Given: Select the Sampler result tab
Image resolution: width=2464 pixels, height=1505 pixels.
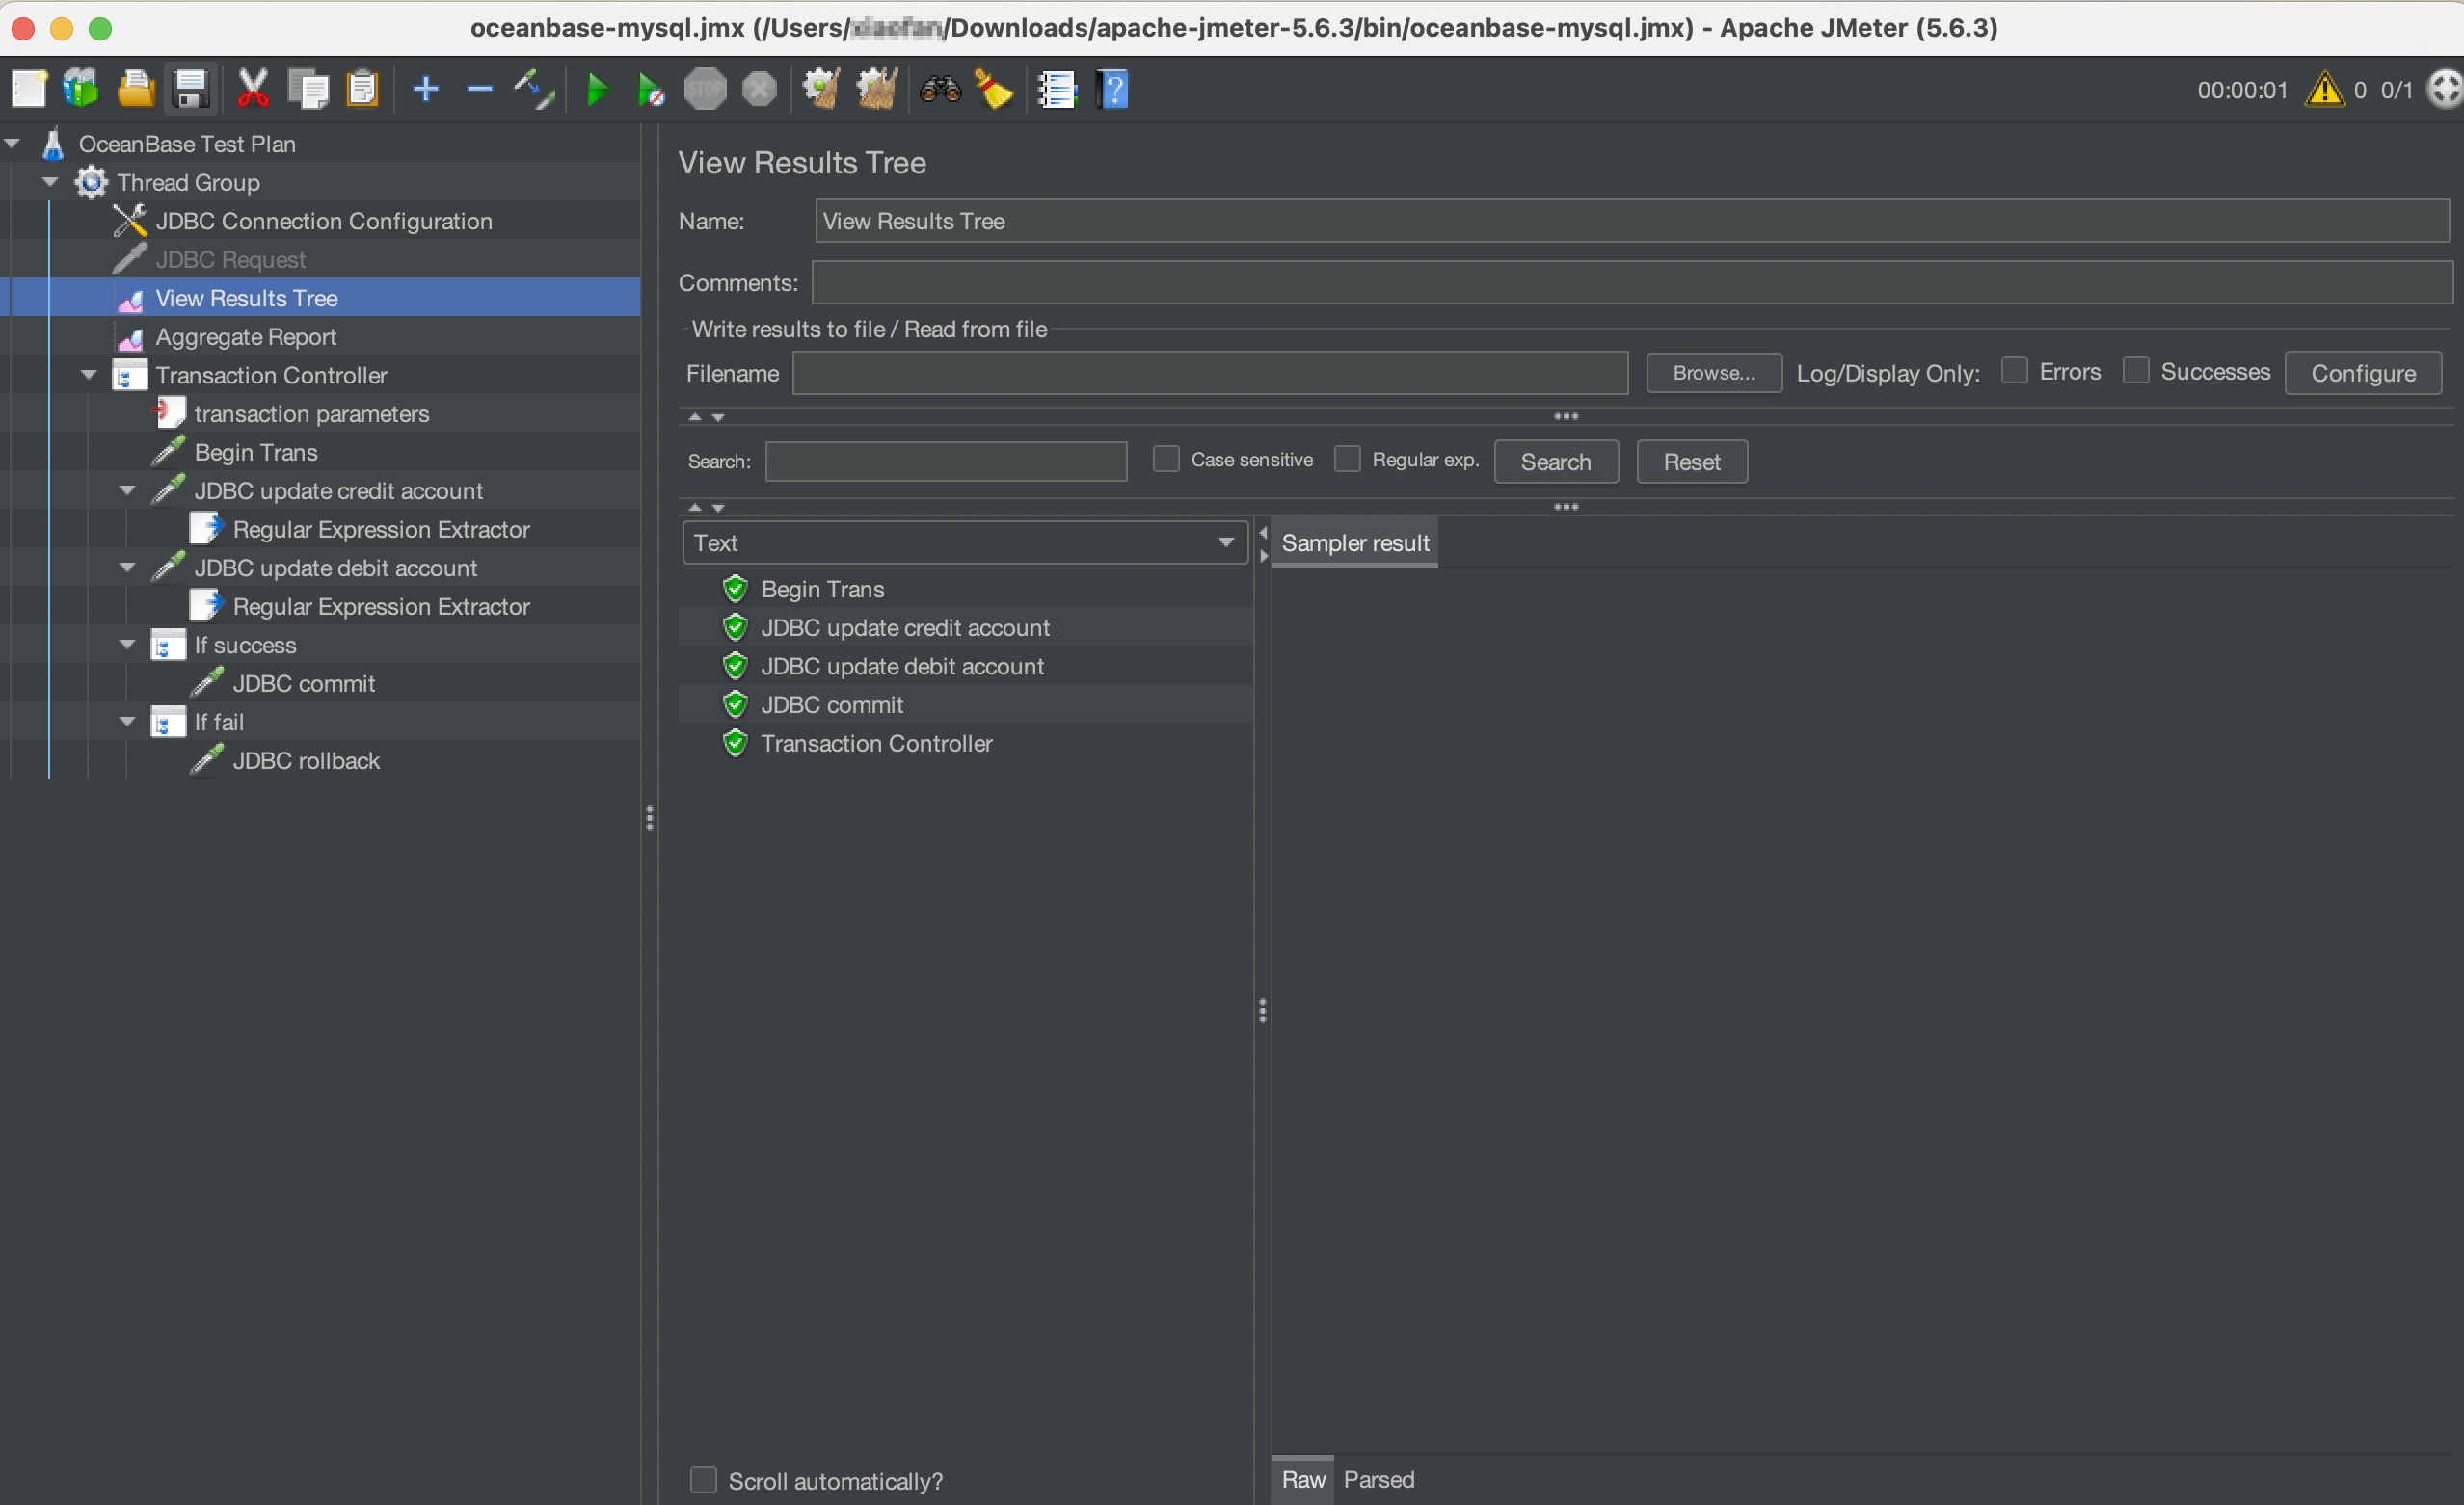Looking at the screenshot, I should pos(1354,542).
